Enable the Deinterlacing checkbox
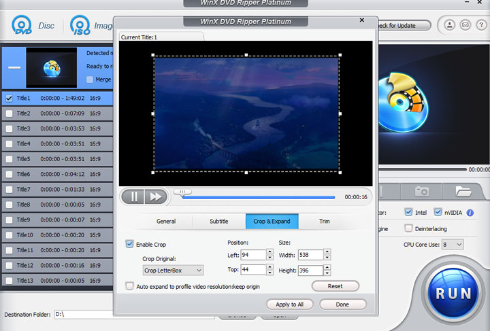 408,228
